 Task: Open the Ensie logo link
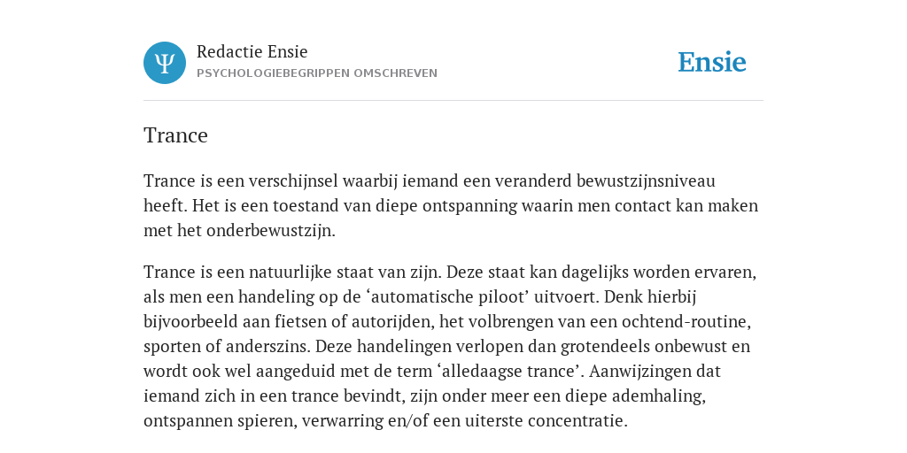click(711, 63)
